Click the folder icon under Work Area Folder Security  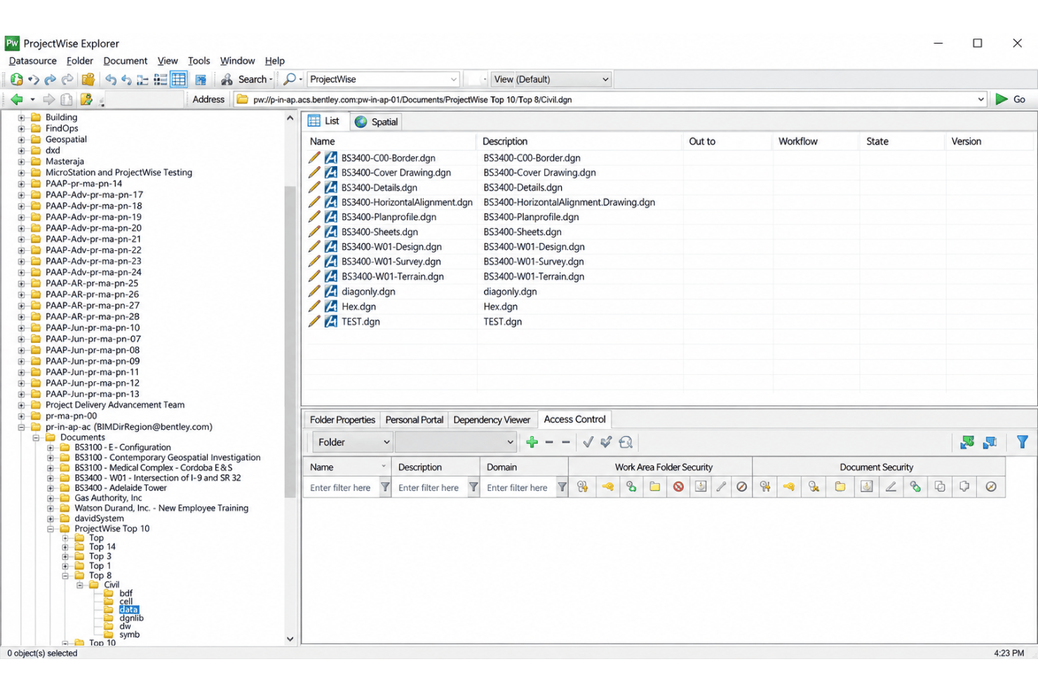[x=654, y=487]
